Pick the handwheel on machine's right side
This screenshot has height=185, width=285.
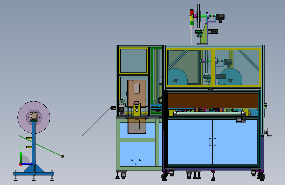(268, 132)
